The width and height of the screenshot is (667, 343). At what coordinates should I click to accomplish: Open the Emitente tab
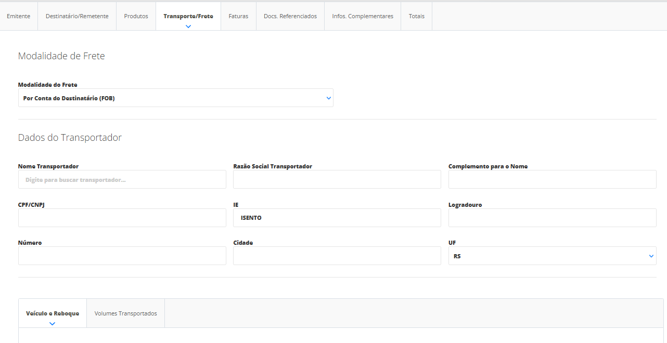(x=18, y=16)
